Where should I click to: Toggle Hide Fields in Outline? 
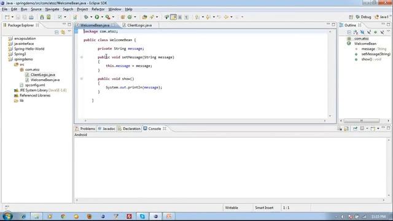pos(362,33)
